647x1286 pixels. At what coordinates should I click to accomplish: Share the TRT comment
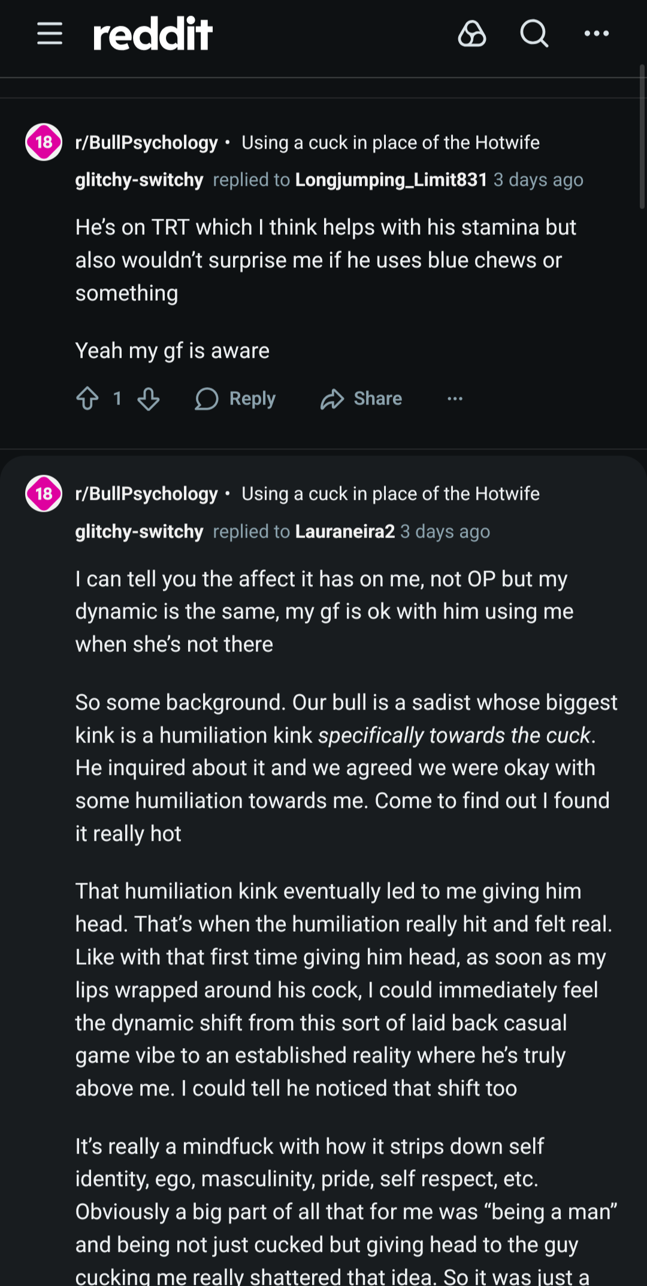(x=361, y=399)
